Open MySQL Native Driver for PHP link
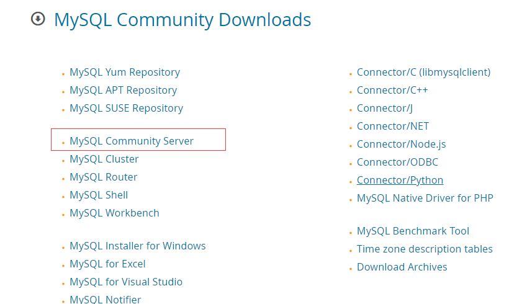The width and height of the screenshot is (517, 304). (425, 198)
